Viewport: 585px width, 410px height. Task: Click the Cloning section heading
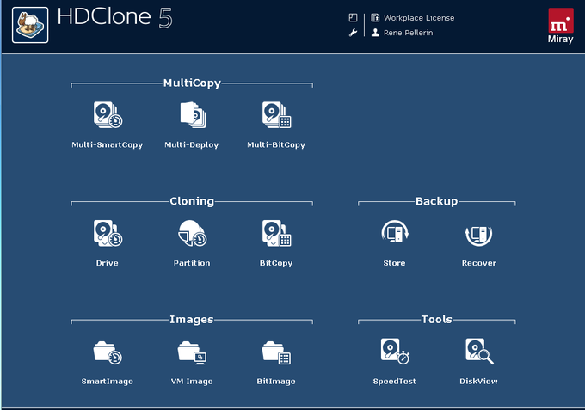(192, 201)
